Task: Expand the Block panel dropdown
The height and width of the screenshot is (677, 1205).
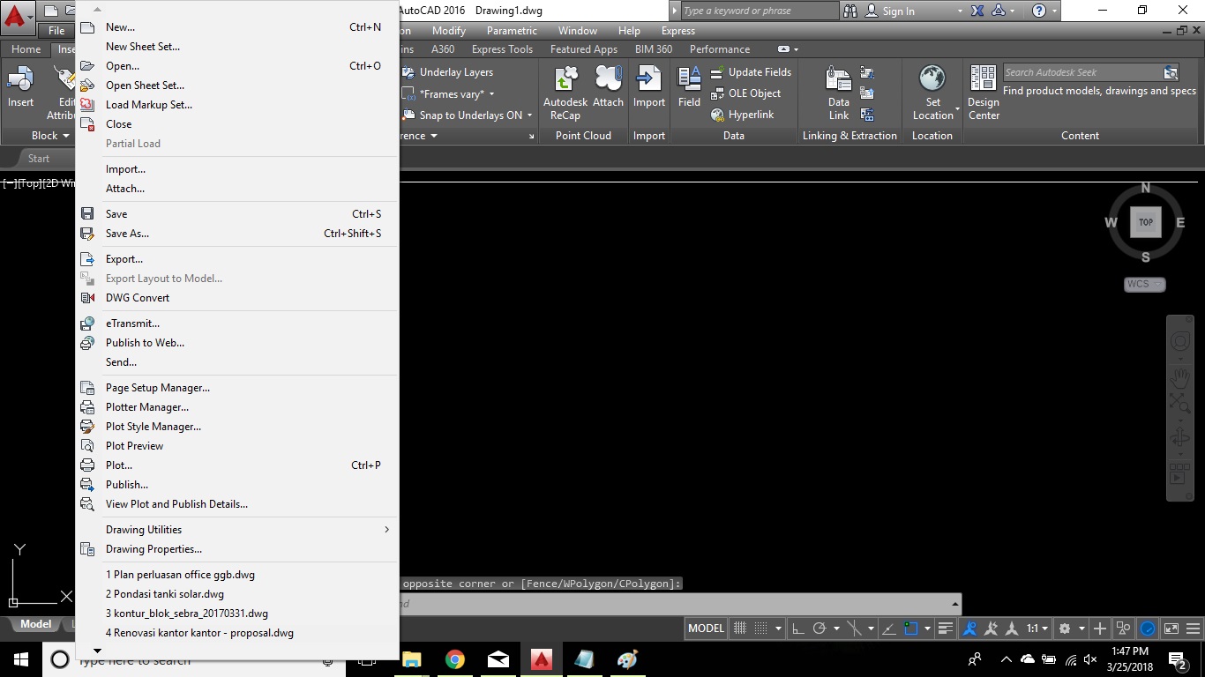Action: tap(66, 136)
